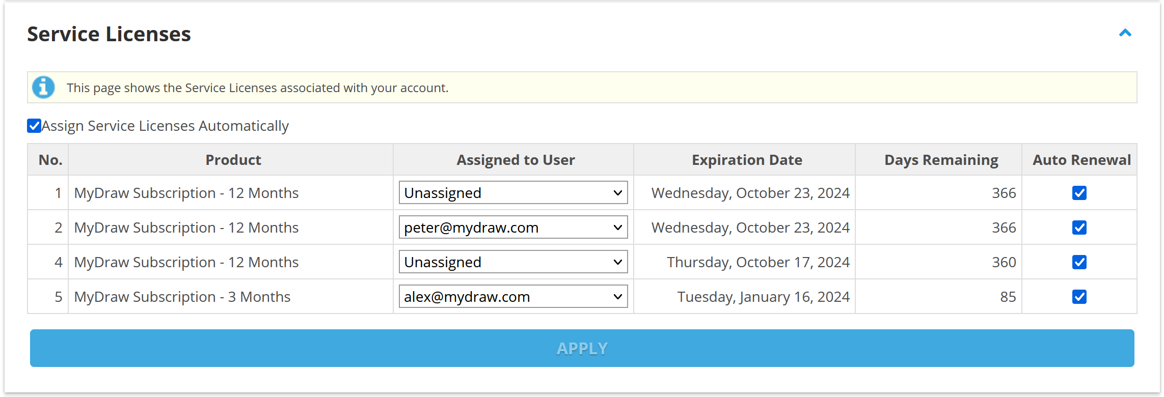Click the Tuesday, January 16, 2024 date
Image resolution: width=1164 pixels, height=397 pixels.
point(763,297)
